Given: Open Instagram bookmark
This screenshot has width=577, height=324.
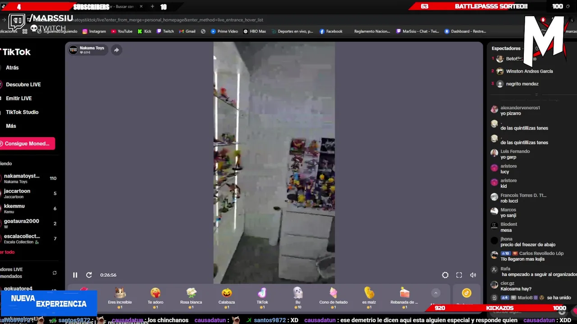Looking at the screenshot, I should [94, 31].
